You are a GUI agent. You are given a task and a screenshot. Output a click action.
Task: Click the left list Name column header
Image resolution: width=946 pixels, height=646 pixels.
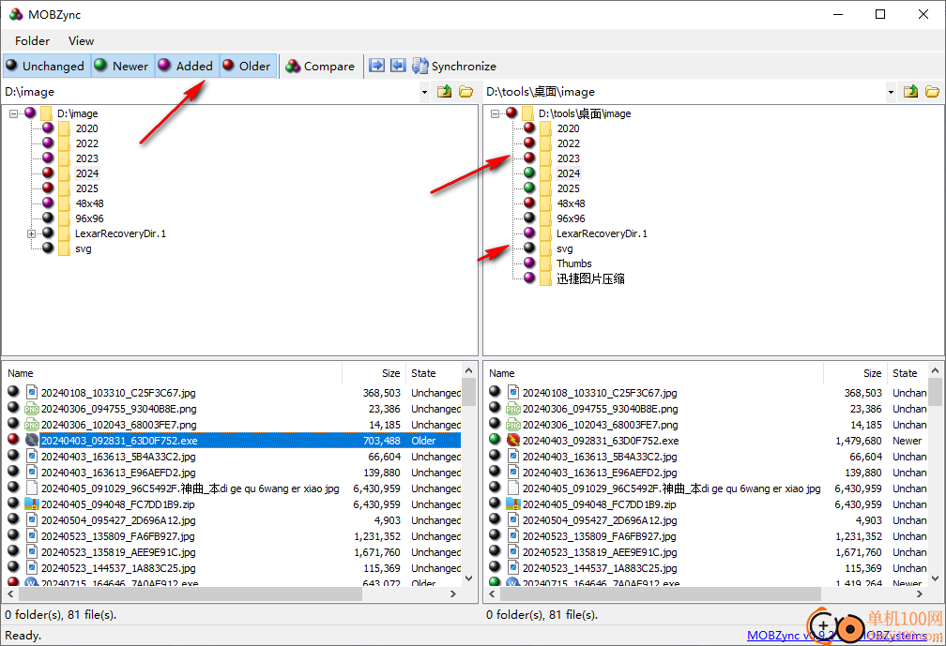click(173, 373)
